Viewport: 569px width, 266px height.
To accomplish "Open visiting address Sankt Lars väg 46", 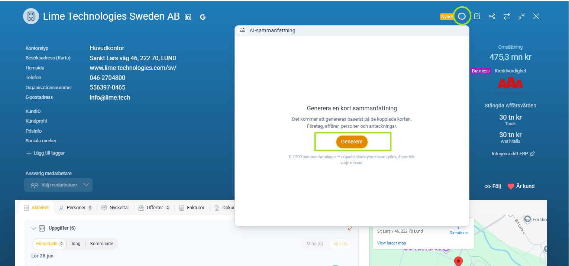I will (133, 58).
